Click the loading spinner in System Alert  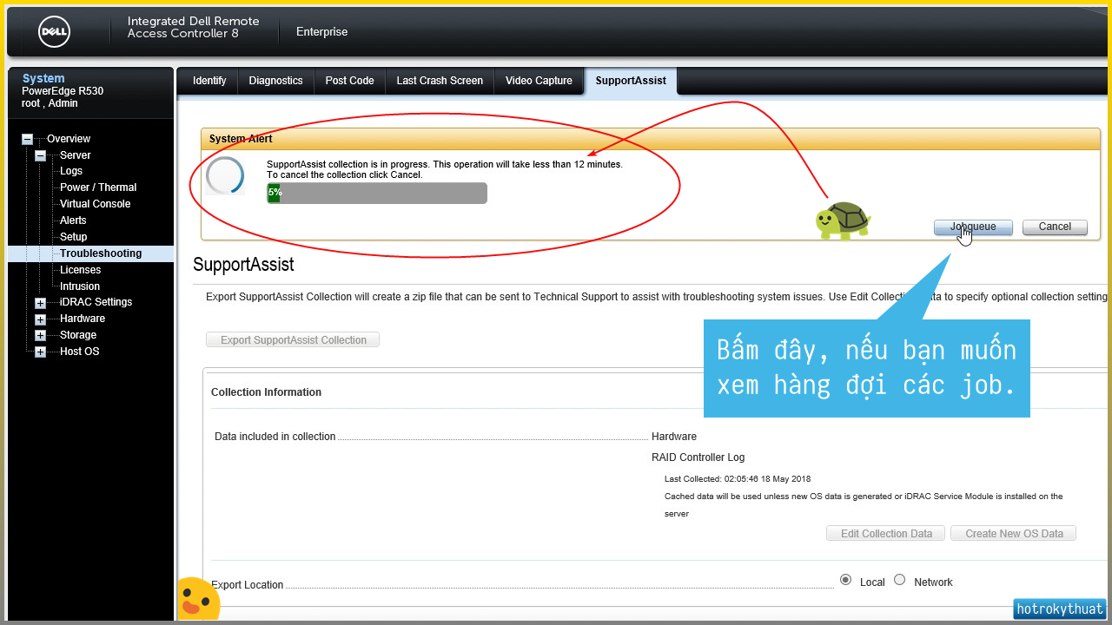[x=225, y=175]
